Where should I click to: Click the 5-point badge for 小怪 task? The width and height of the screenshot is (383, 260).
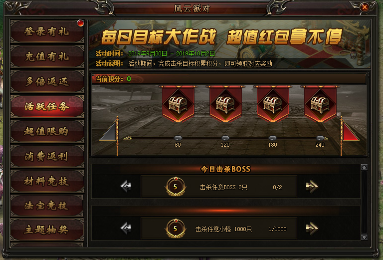point(176,229)
